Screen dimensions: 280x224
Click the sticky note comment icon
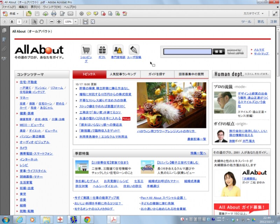pos(89,14)
